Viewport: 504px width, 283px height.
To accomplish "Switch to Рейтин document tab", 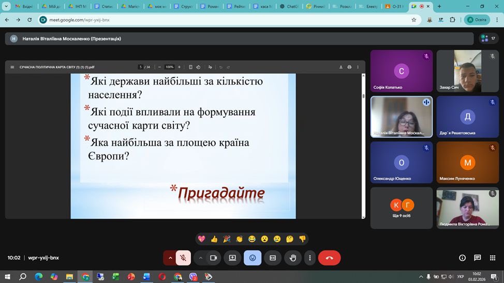I will 235,6.
